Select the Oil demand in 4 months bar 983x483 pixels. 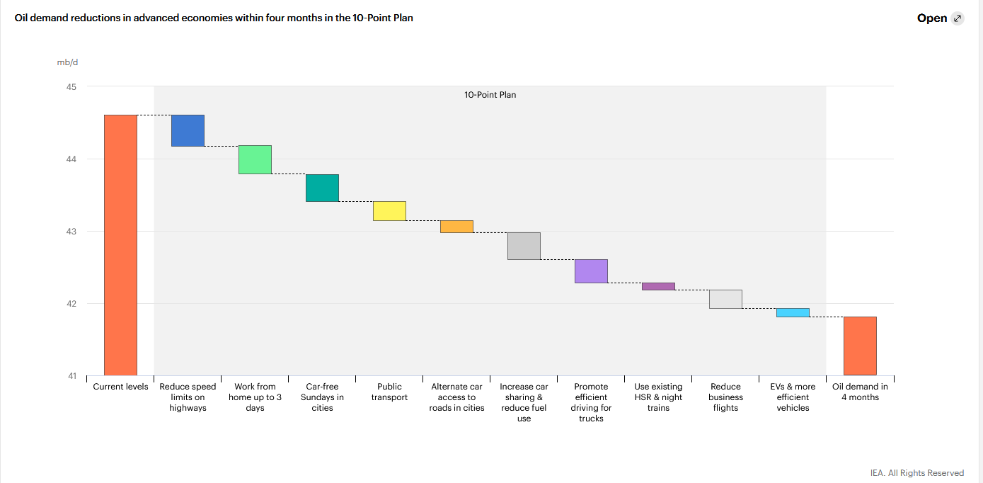coord(860,346)
